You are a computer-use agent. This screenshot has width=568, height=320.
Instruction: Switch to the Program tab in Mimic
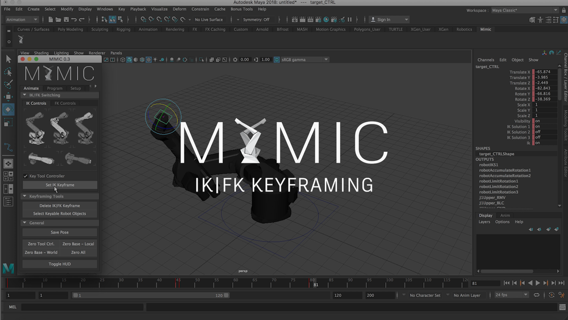[55, 88]
